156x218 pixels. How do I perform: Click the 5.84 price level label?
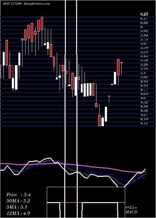[144, 35]
